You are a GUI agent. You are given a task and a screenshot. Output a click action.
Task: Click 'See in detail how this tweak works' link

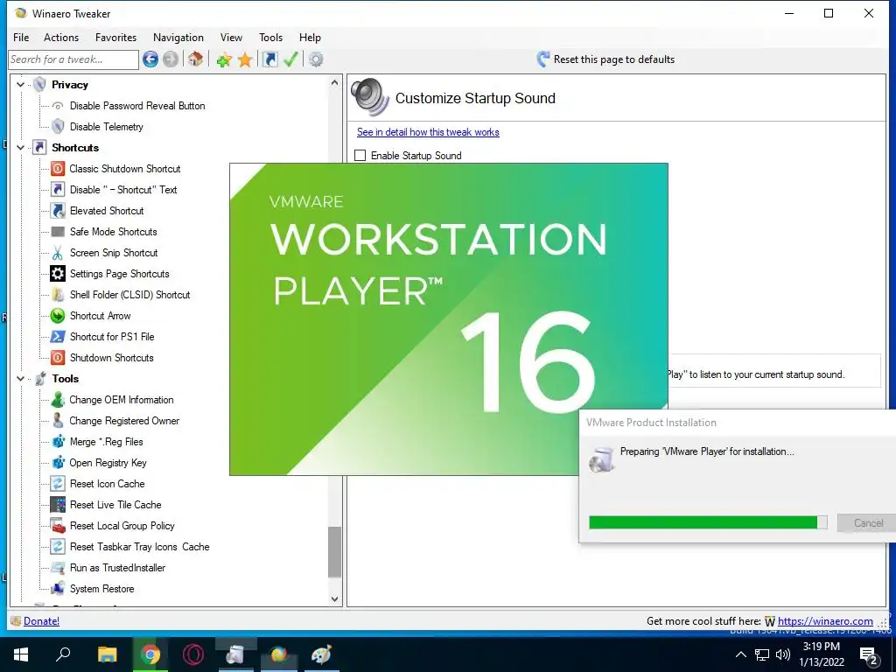(x=428, y=132)
